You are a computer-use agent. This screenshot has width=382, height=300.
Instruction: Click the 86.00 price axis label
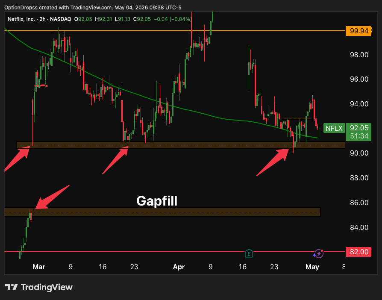coord(359,203)
